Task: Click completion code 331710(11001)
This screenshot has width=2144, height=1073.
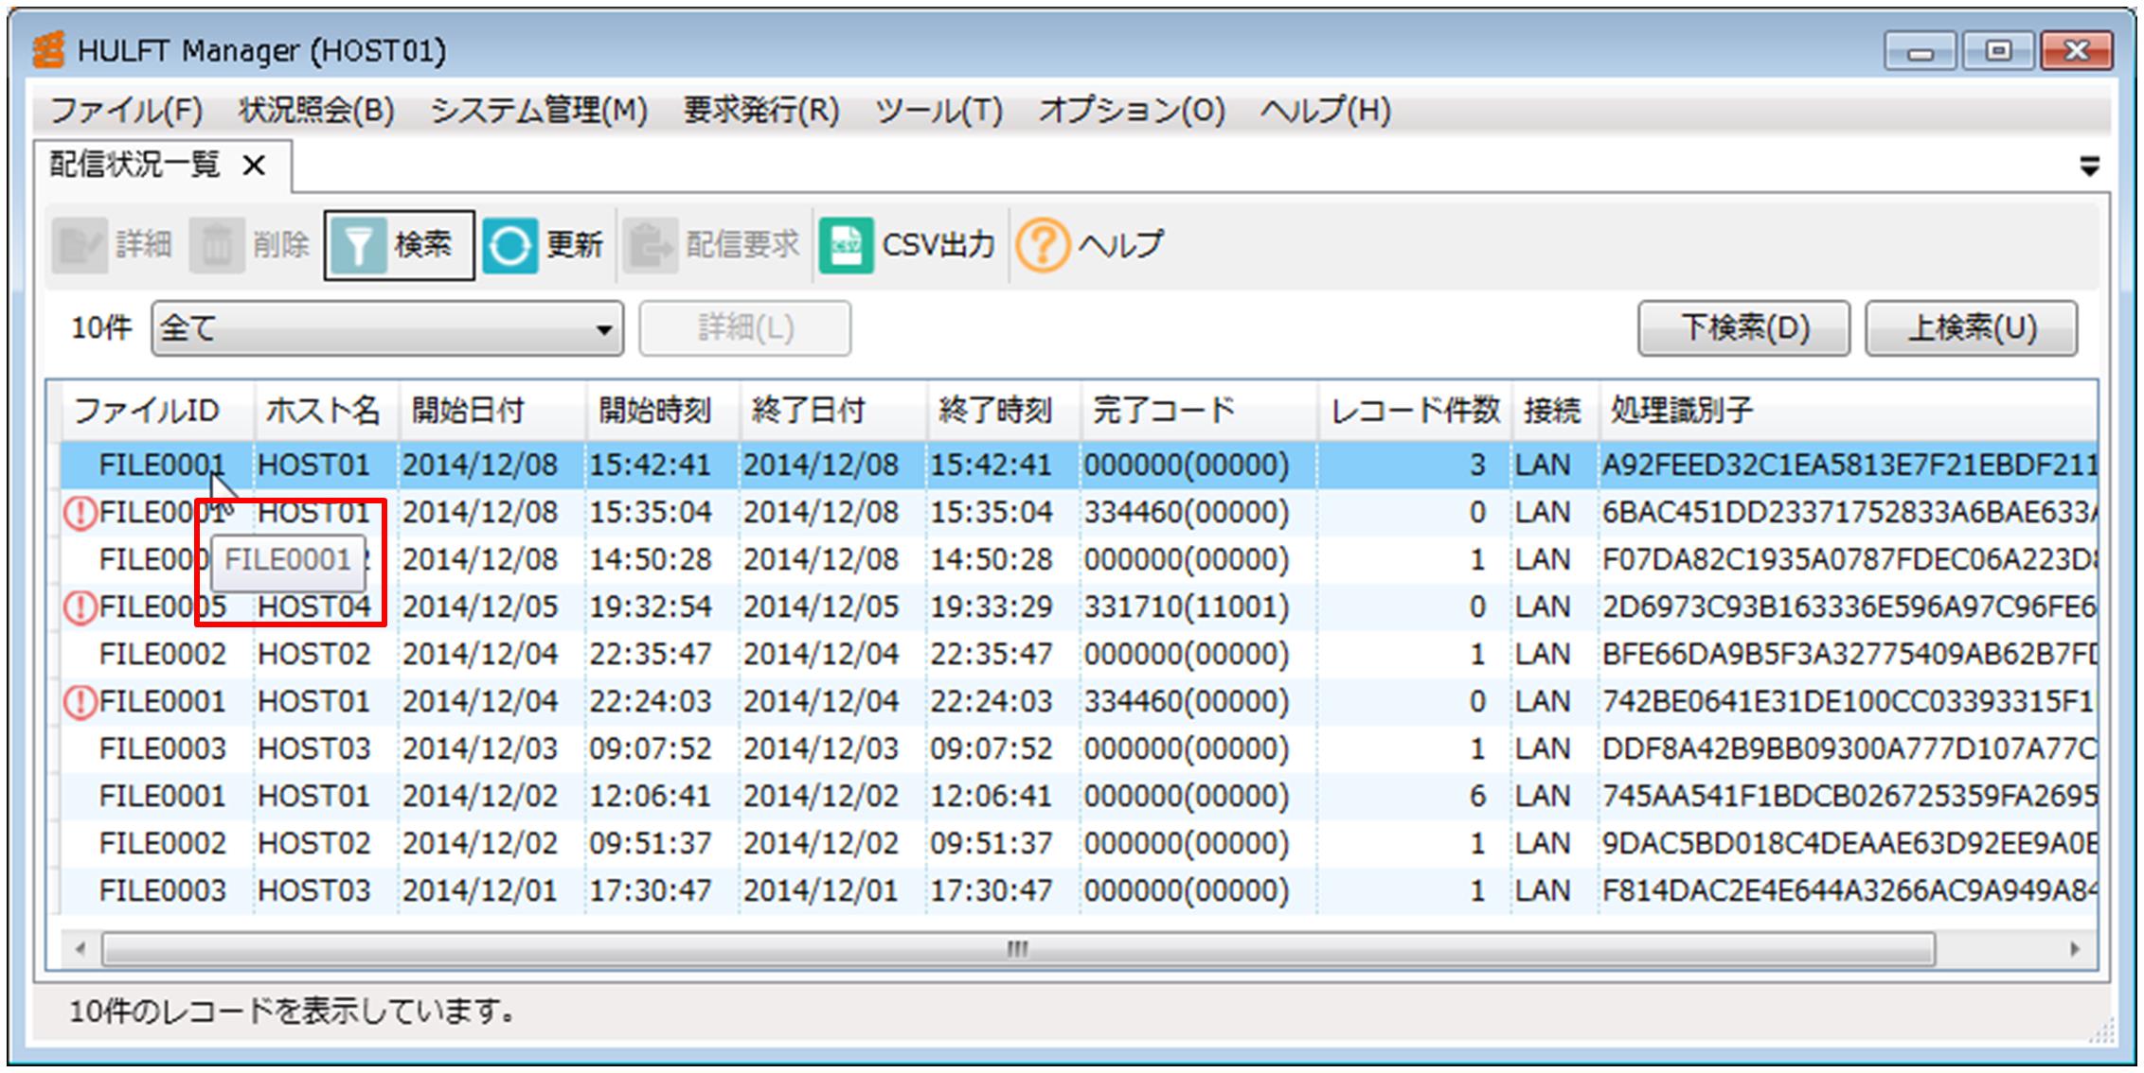Action: pos(1187,607)
